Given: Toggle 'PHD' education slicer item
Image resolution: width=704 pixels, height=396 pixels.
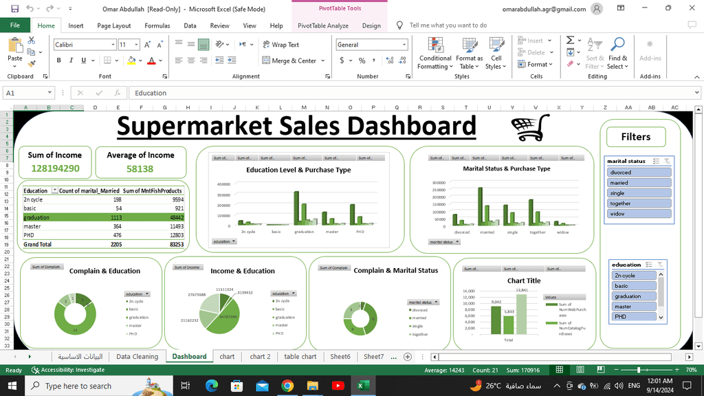Looking at the screenshot, I should click(633, 316).
